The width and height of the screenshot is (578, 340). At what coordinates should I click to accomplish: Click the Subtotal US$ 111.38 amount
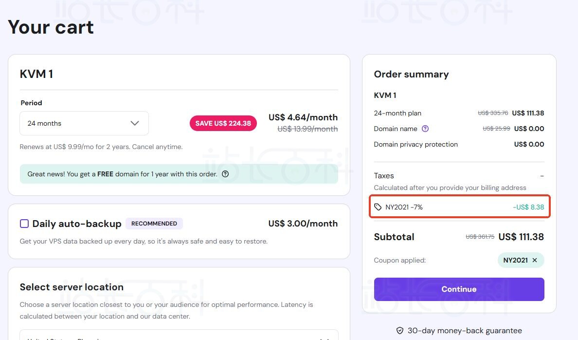521,237
